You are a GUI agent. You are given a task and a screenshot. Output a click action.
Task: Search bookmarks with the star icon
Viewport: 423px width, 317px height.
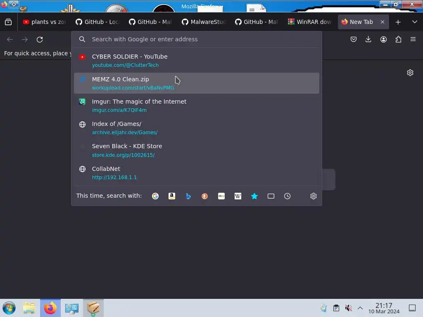click(x=254, y=196)
